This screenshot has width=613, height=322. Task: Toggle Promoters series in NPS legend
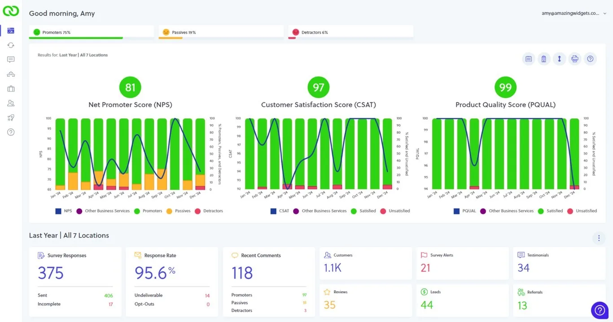148,211
